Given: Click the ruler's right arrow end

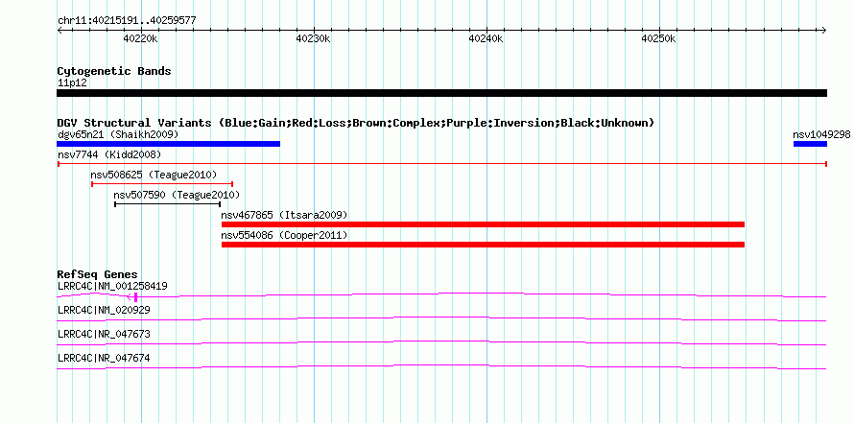Looking at the screenshot, I should coord(824,30).
